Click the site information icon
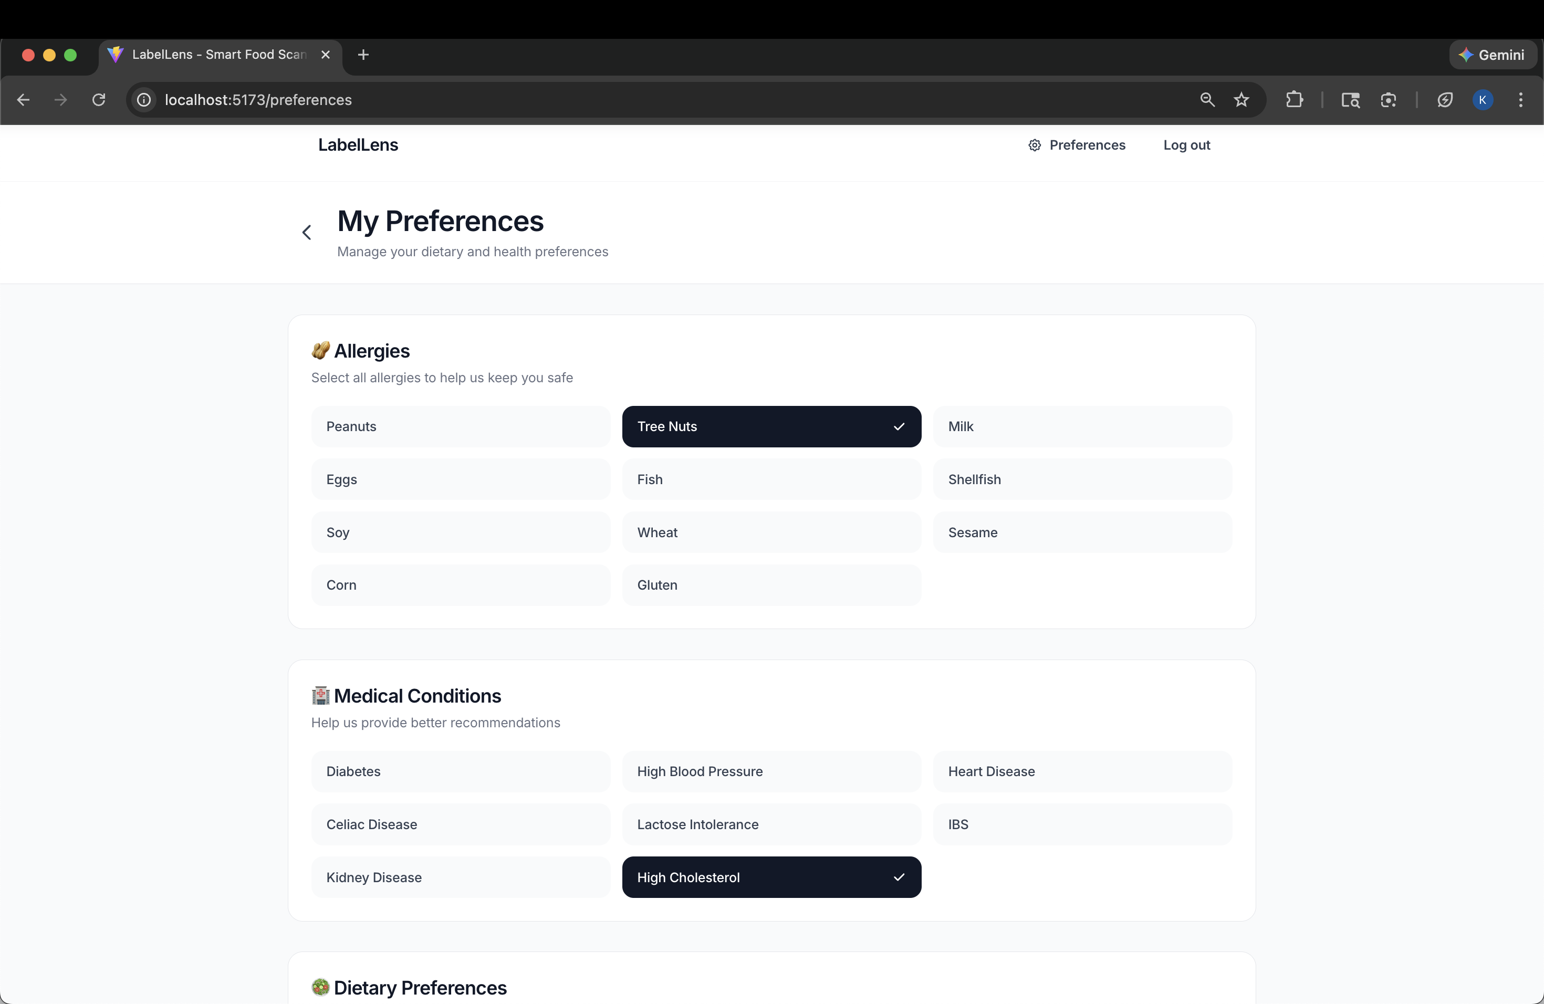 (x=144, y=100)
